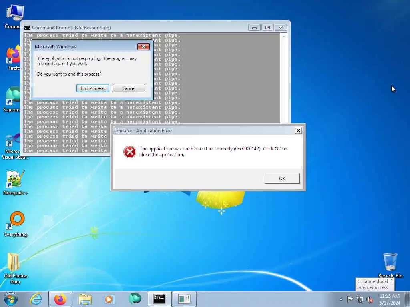This screenshot has width=410, height=307.
Task: Close the Microsoft Windows not responding dialog
Action: (x=143, y=46)
